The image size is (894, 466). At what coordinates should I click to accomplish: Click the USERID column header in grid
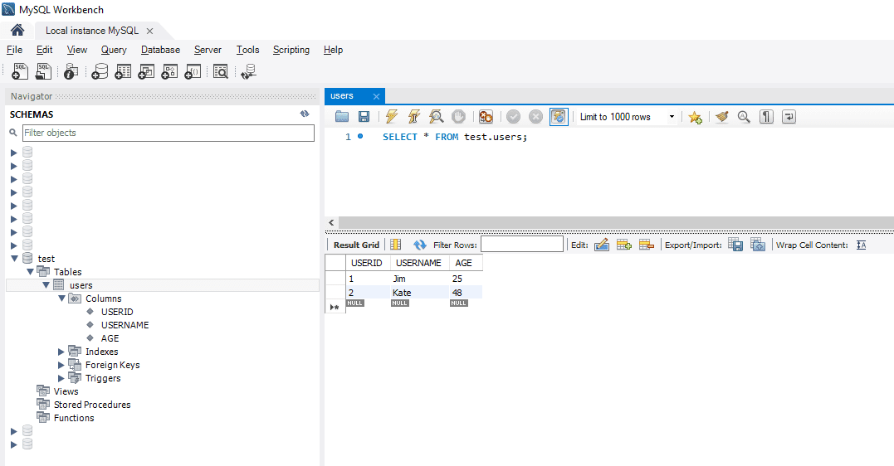(368, 263)
